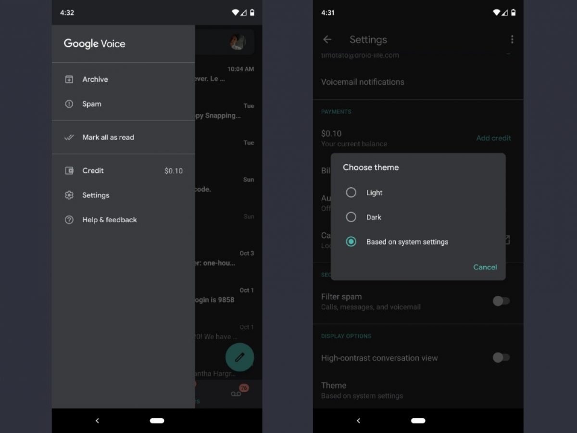The image size is (577, 433).
Task: Go back using Settings back arrow
Action: (x=327, y=39)
